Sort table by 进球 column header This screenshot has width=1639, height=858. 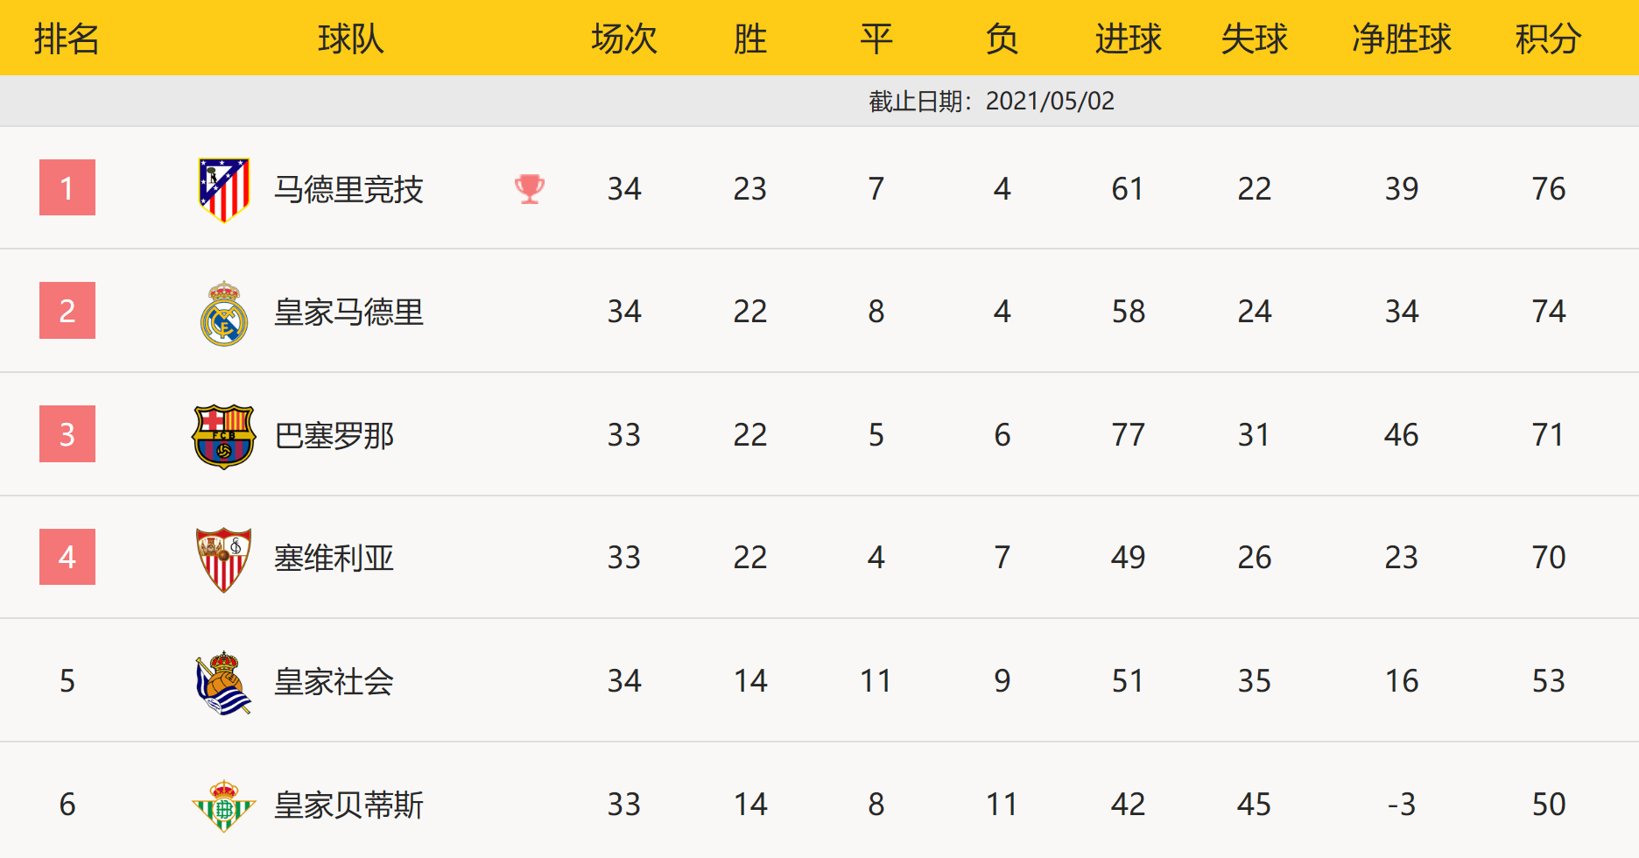pos(1128,39)
